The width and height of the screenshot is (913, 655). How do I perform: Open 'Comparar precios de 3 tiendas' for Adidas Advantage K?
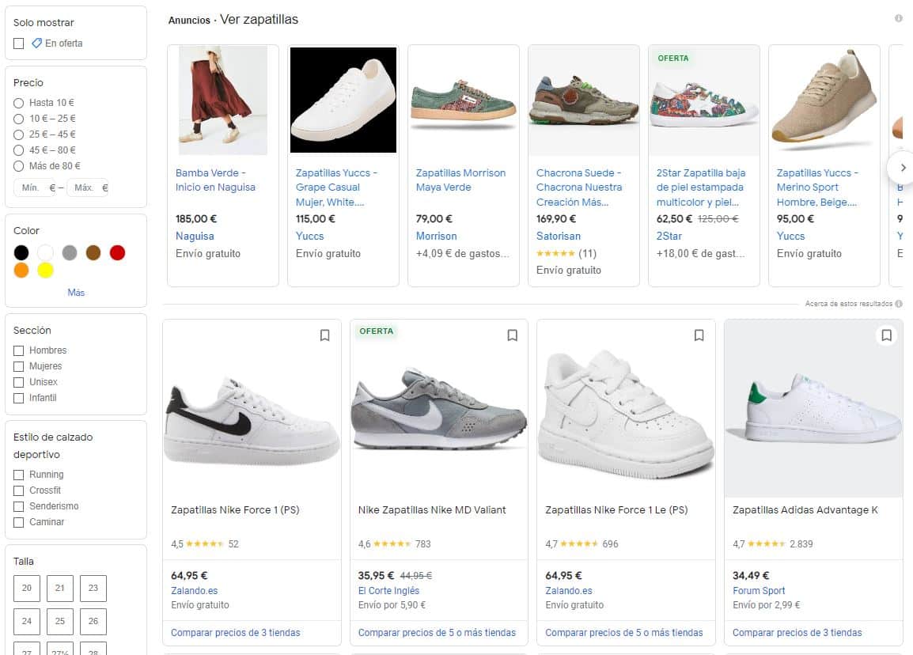(x=797, y=633)
